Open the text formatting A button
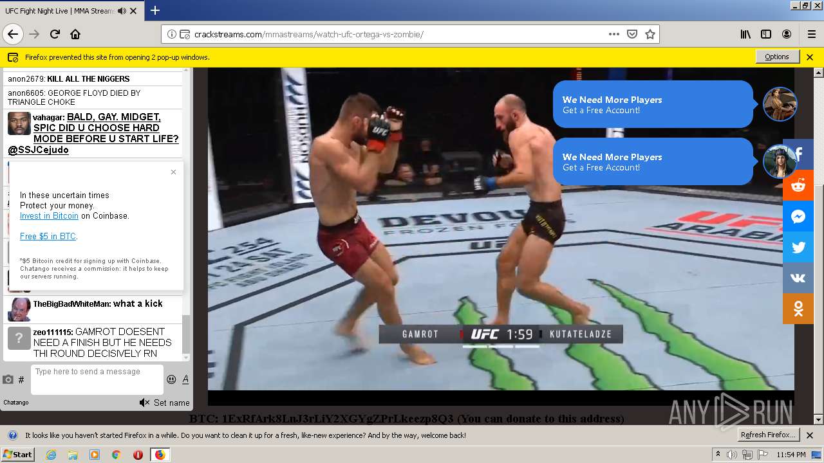The height and width of the screenshot is (463, 824). click(185, 379)
